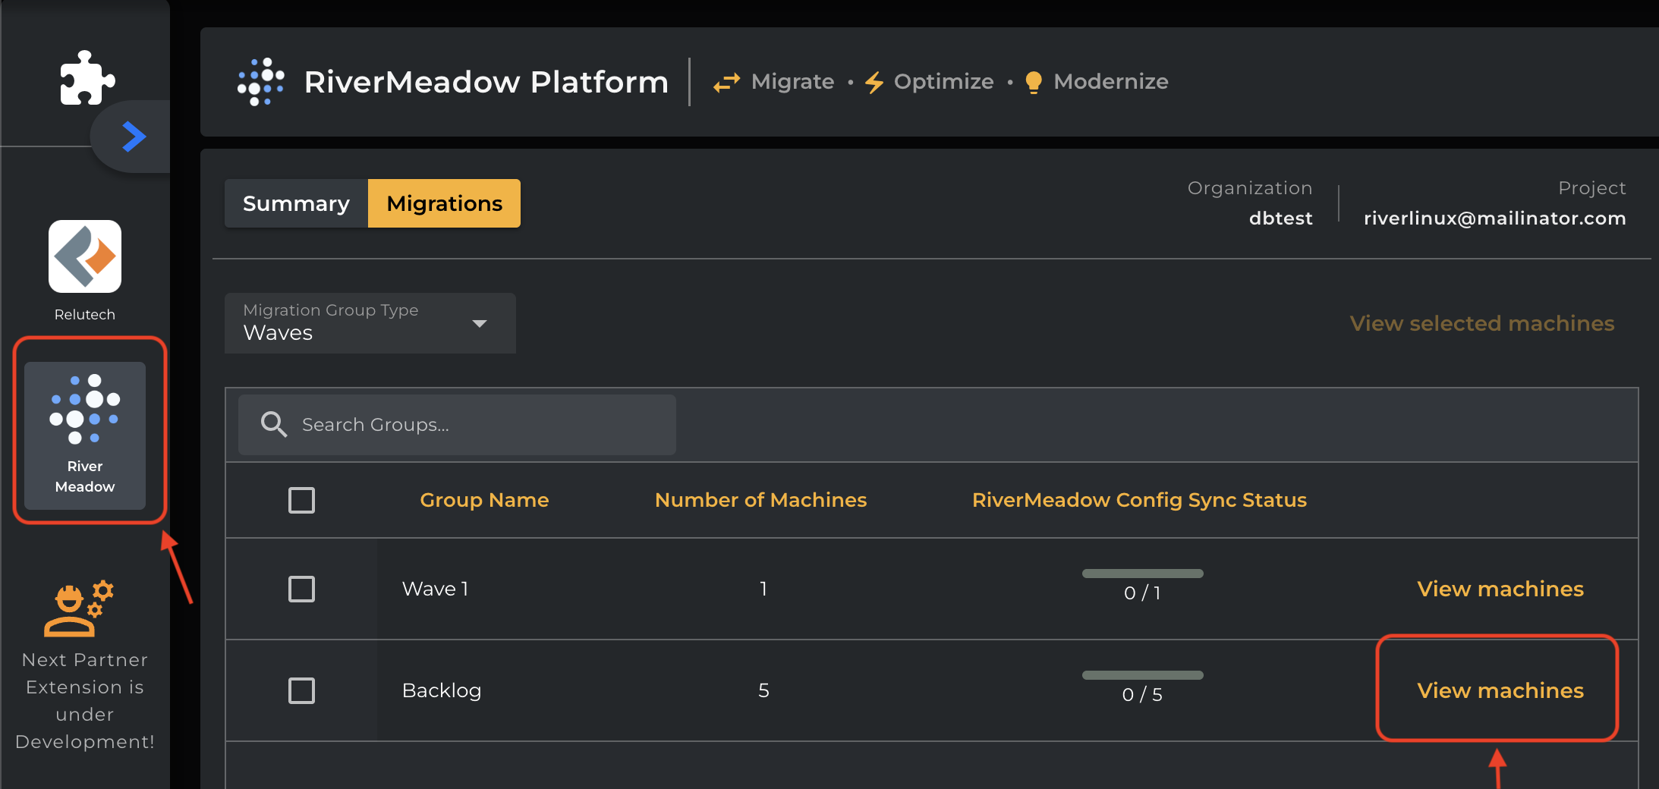Click the white puzzle piece extensions icon
Image resolution: width=1659 pixels, height=789 pixels.
(x=87, y=77)
